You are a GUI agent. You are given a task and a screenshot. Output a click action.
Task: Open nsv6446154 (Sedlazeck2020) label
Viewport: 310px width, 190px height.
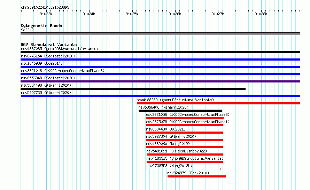coord(48,56)
